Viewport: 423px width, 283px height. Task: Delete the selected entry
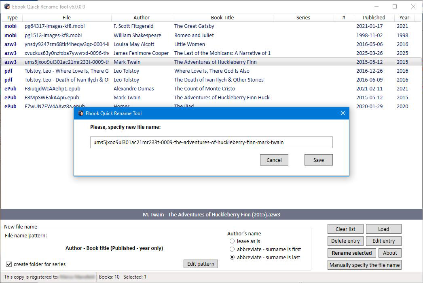pyautogui.click(x=345, y=241)
